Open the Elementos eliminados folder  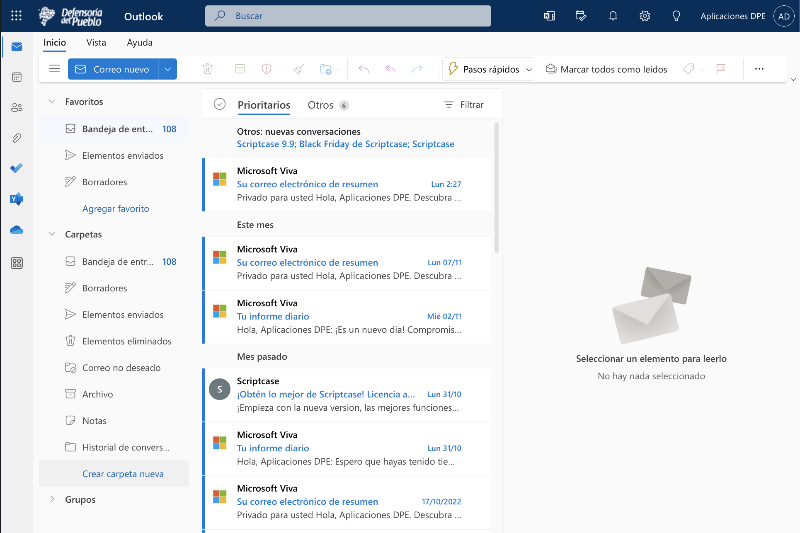[x=114, y=341]
